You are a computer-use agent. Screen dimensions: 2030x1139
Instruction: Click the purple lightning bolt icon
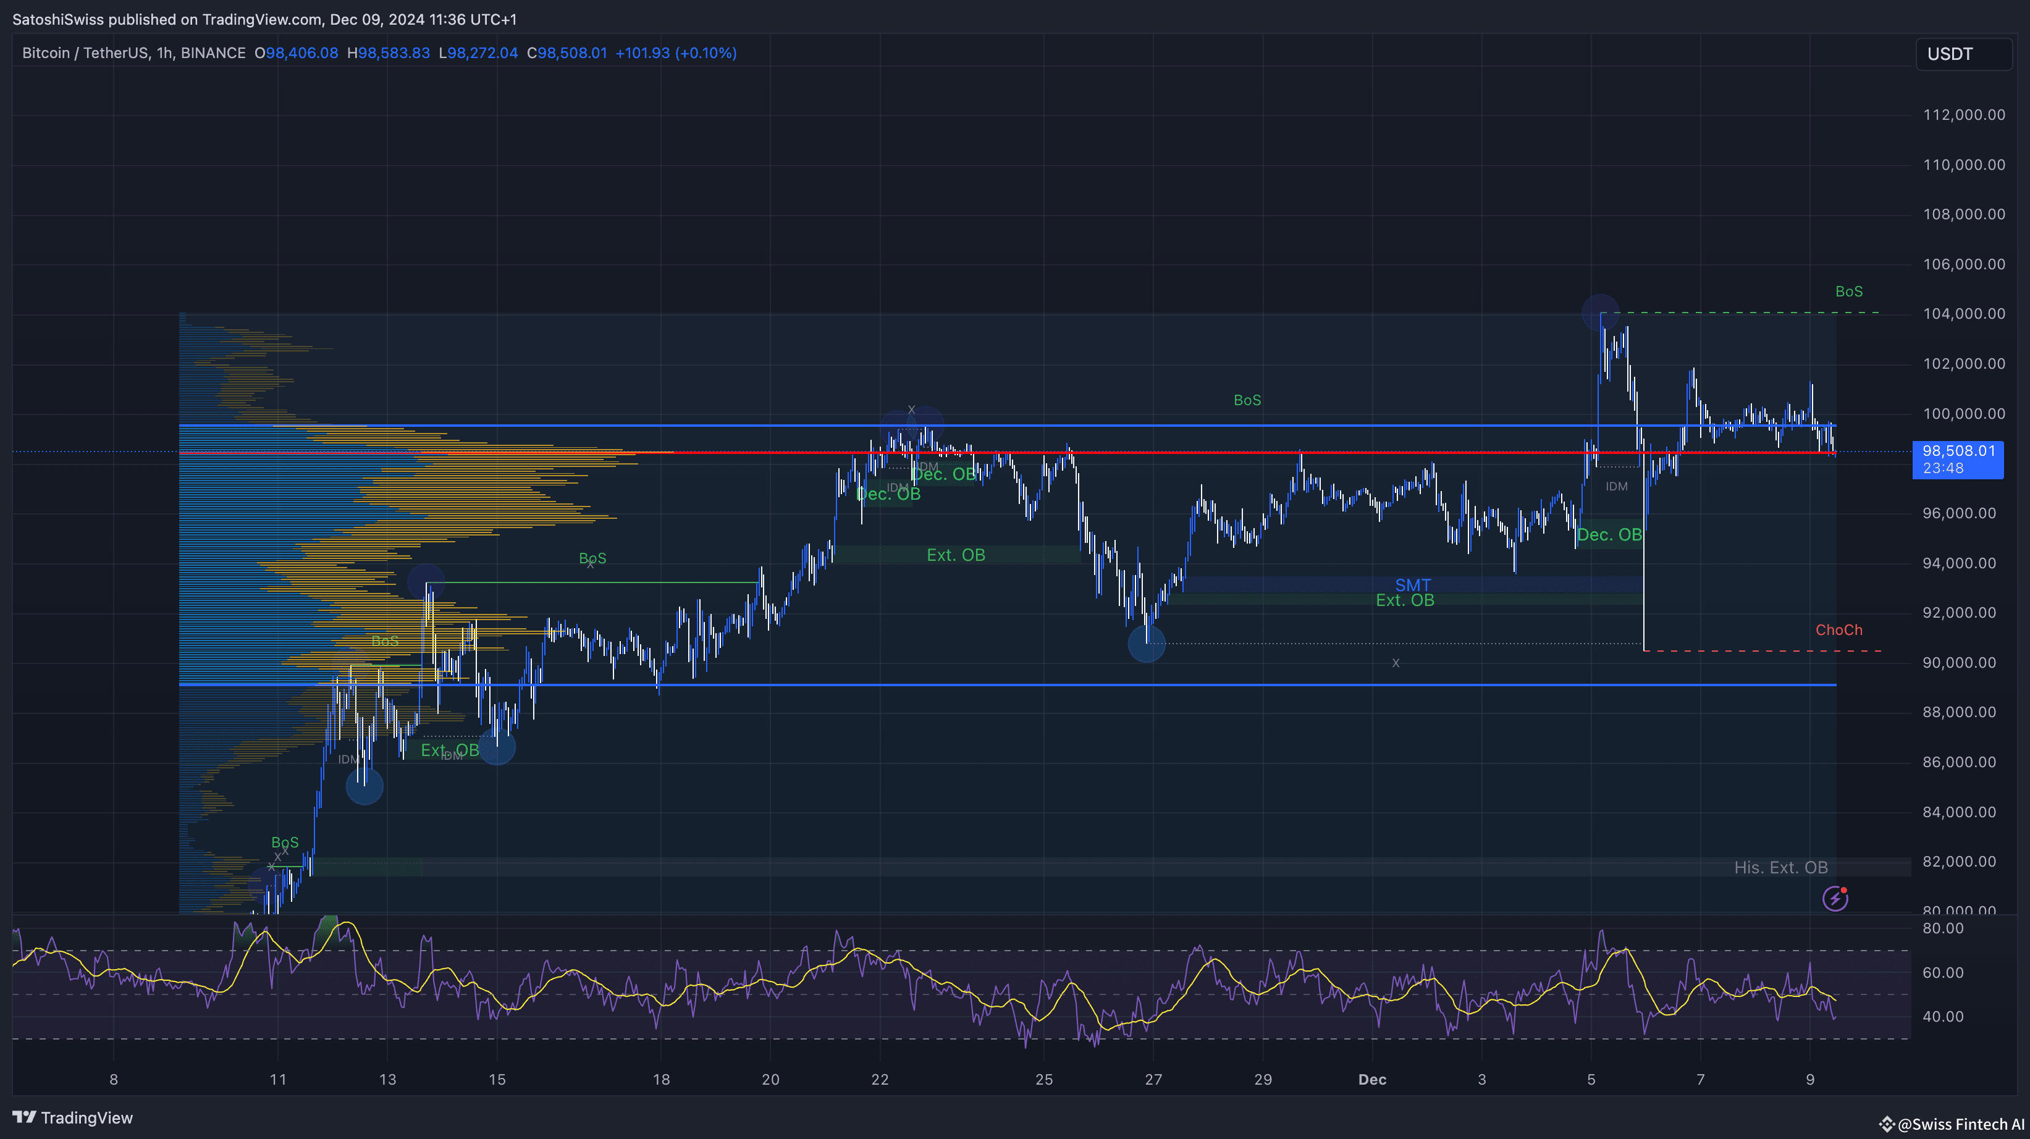point(1835,898)
